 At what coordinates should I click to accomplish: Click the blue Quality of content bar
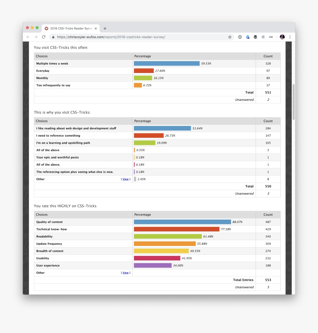point(182,222)
